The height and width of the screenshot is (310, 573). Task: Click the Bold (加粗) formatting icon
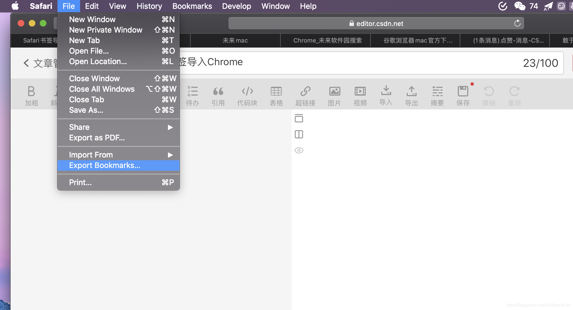pos(31,96)
